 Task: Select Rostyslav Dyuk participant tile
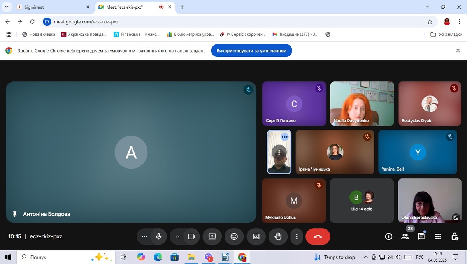(x=430, y=104)
